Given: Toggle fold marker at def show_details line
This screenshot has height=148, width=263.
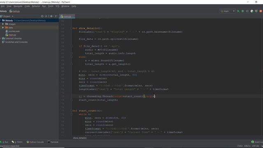Looking at the screenshot, I should [72, 28].
